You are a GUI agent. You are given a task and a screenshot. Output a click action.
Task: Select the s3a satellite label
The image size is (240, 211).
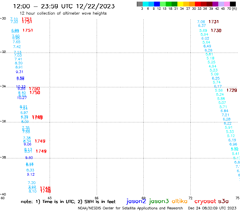coord(223,201)
